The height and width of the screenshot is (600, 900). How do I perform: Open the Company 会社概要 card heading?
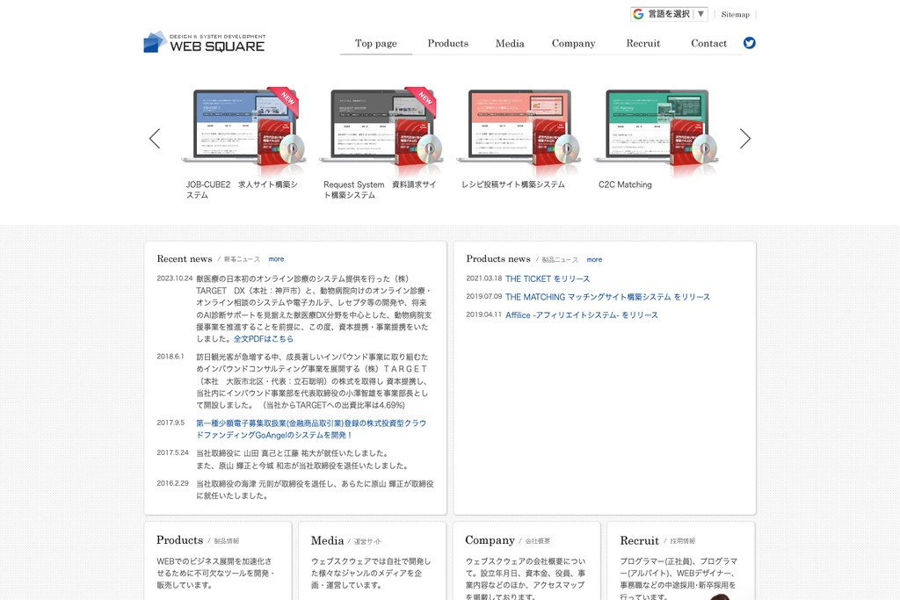coord(507,540)
